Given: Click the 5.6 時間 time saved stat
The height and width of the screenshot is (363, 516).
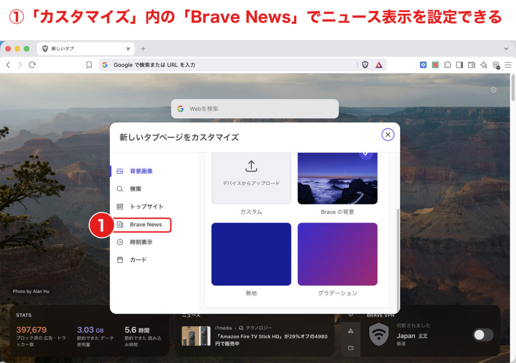Looking at the screenshot, I should (x=137, y=330).
